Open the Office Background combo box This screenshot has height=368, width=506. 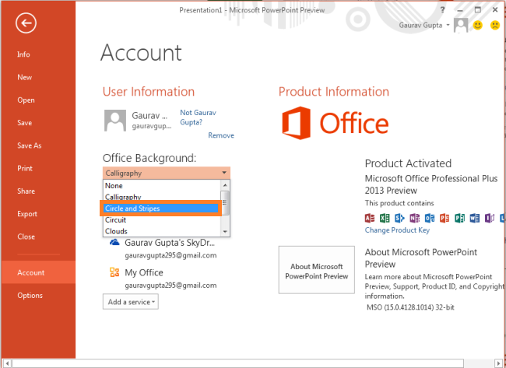point(167,173)
